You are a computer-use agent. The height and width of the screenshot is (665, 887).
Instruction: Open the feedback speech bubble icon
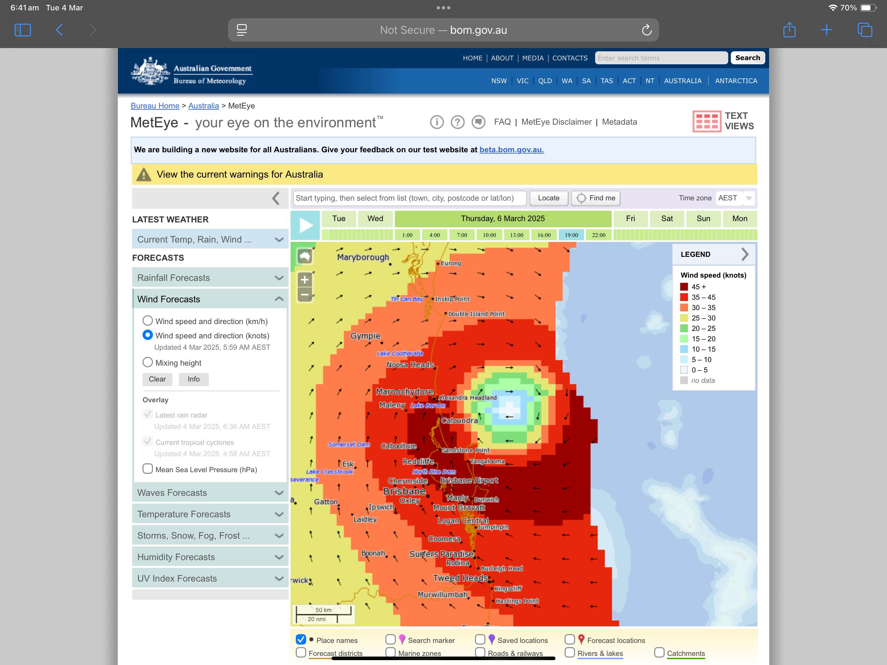(x=478, y=122)
